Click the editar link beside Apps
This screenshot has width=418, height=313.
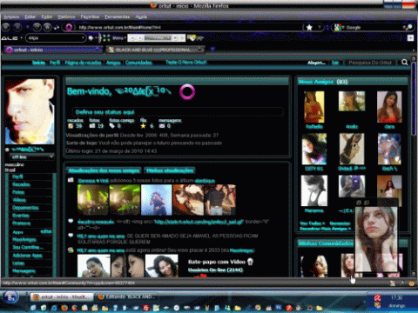coord(46,231)
